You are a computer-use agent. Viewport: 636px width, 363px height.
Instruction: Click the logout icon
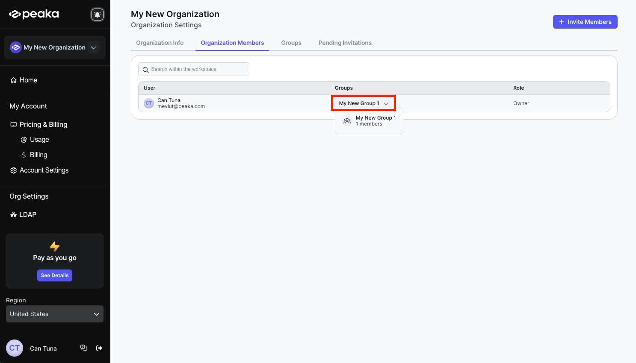point(99,348)
